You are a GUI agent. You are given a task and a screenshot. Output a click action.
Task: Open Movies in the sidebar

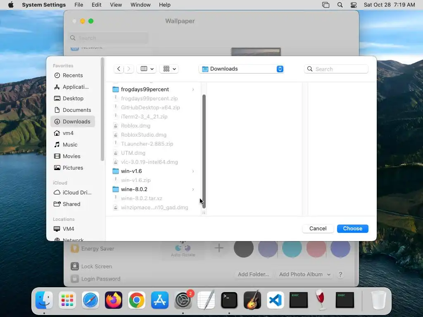click(73, 156)
